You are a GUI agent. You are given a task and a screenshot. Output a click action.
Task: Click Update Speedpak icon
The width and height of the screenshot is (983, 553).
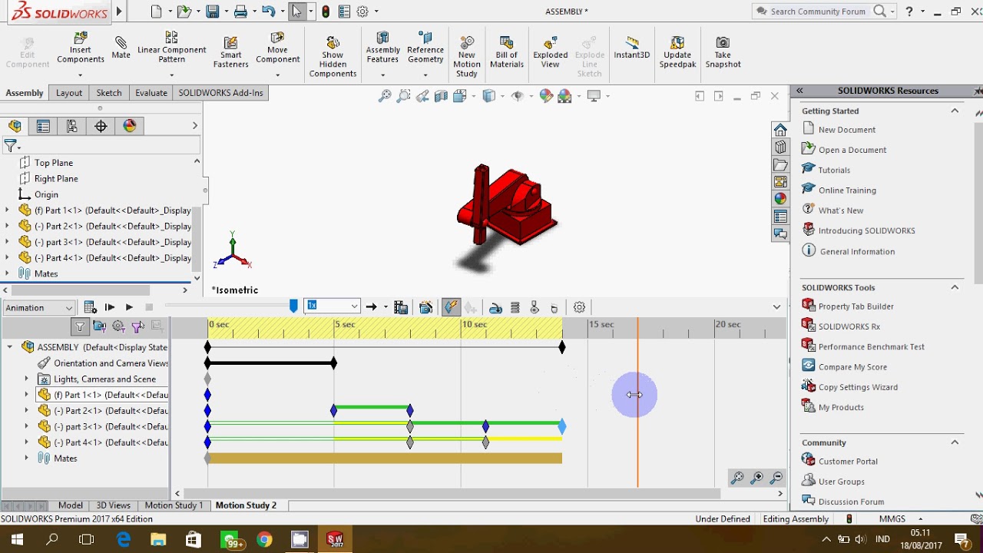677,52
